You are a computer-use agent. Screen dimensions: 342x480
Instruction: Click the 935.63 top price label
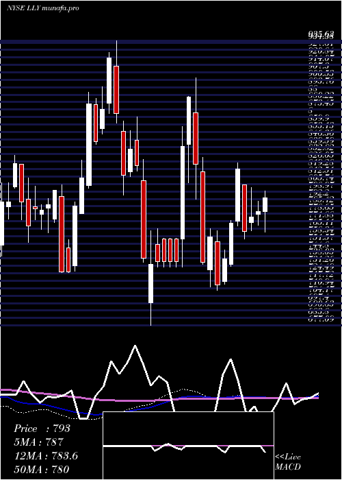pos(320,33)
